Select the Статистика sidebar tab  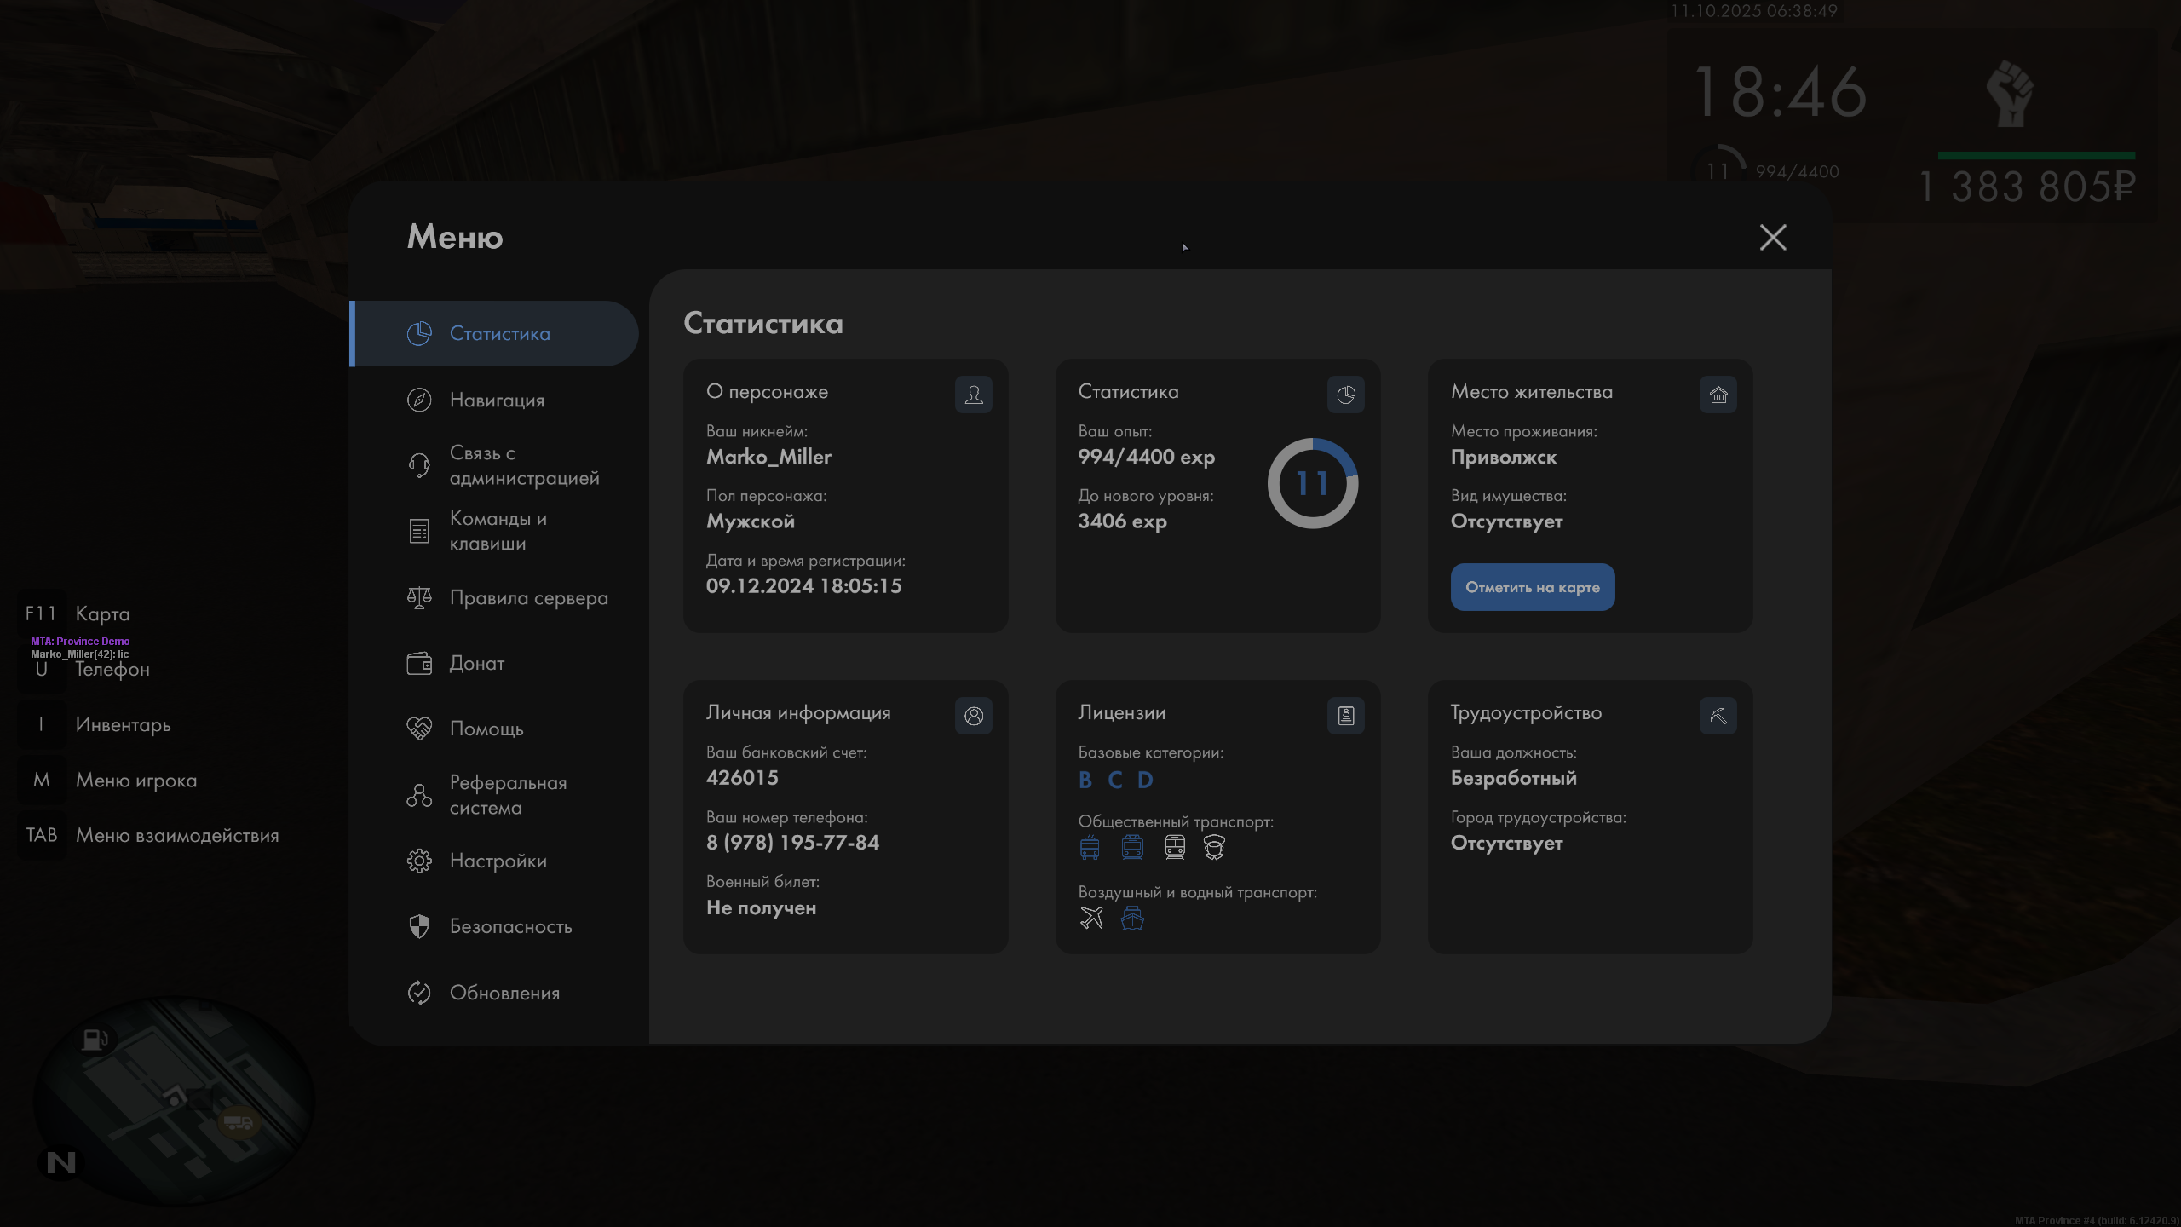[498, 334]
